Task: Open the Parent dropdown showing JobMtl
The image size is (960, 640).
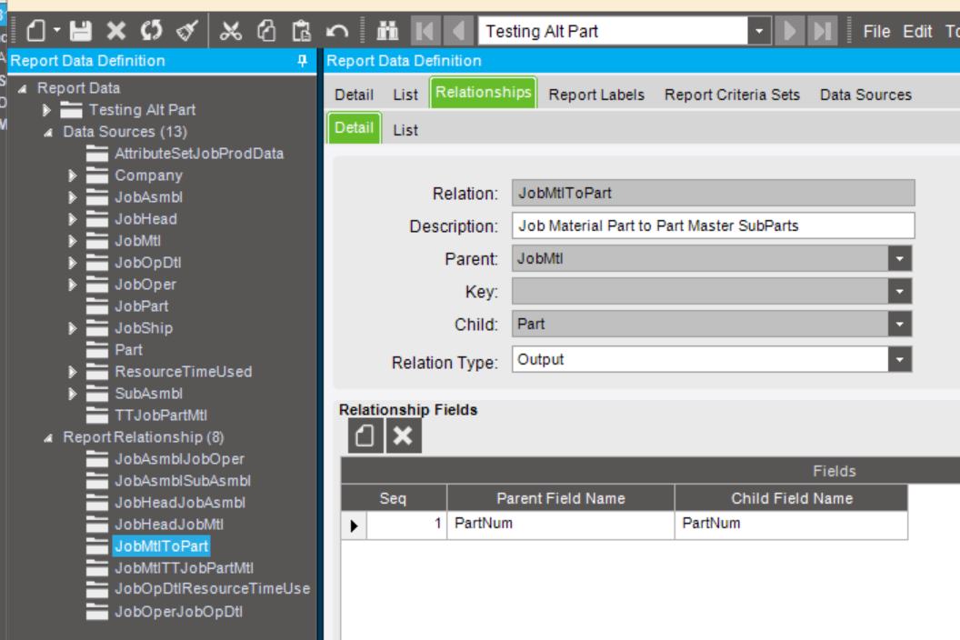Action: tap(899, 258)
